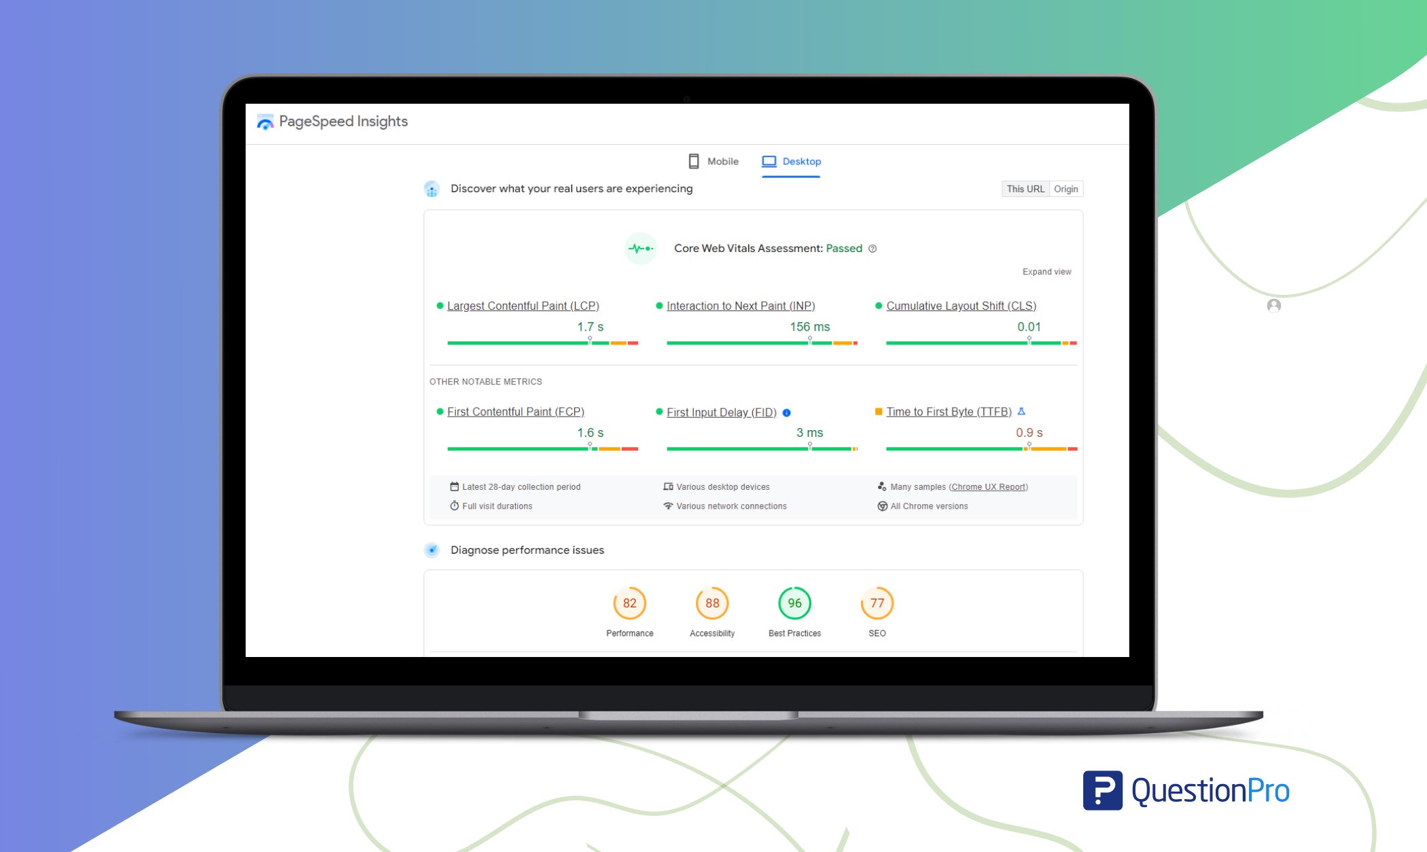Click the INP value 156 ms
This screenshot has height=852, width=1427.
(809, 327)
